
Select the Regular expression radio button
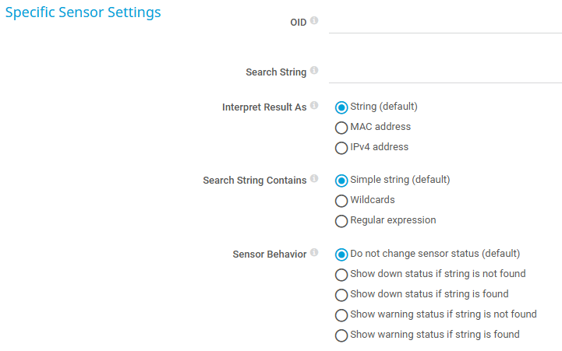[341, 221]
